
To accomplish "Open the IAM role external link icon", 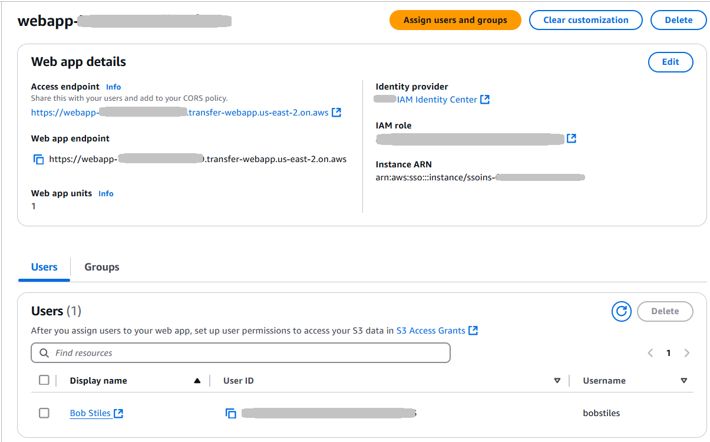I will [x=571, y=138].
